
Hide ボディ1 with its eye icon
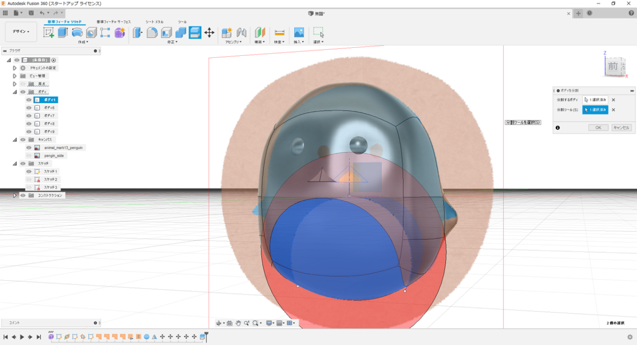point(29,100)
